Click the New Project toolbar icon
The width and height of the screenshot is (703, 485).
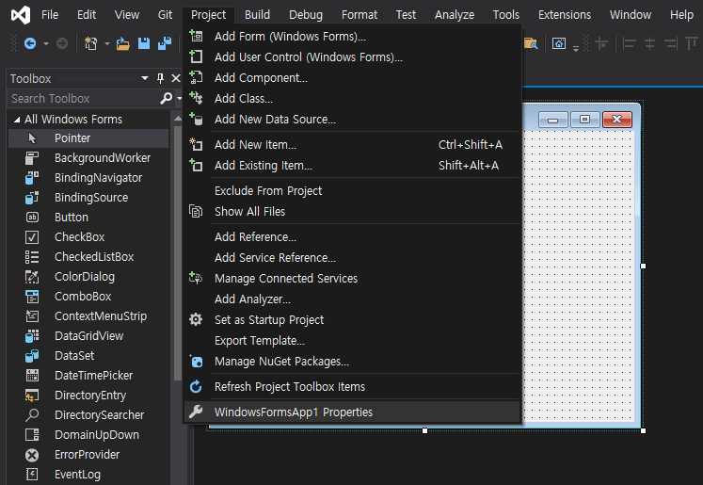(90, 43)
